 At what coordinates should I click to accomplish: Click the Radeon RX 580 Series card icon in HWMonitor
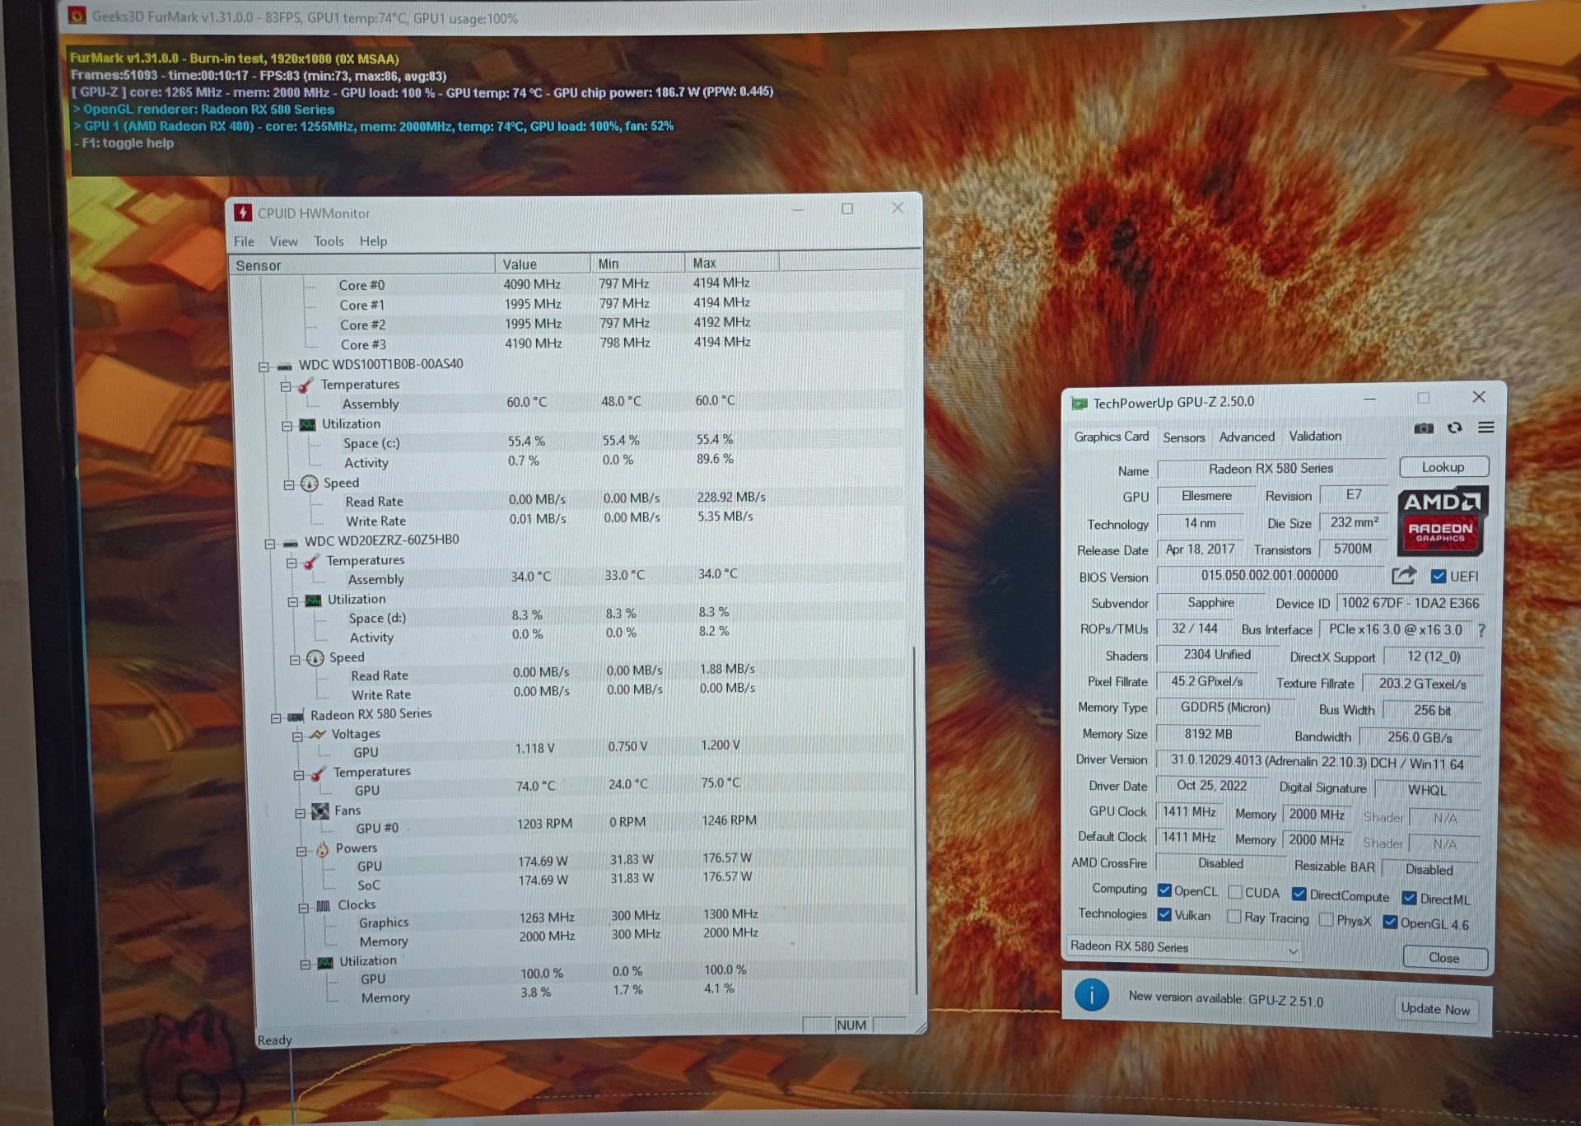click(x=296, y=717)
